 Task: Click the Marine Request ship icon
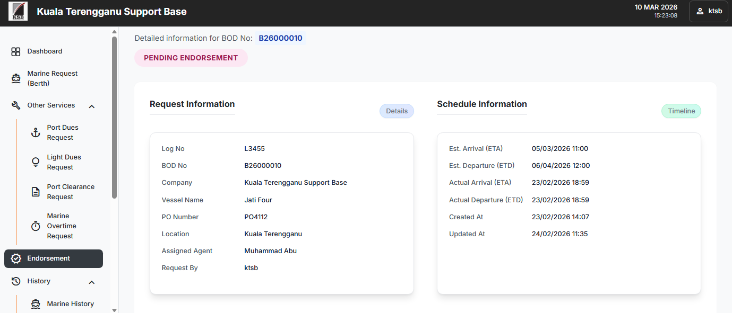click(x=16, y=78)
